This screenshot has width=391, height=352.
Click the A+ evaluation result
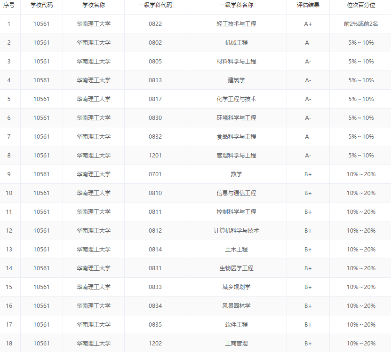[x=308, y=24]
